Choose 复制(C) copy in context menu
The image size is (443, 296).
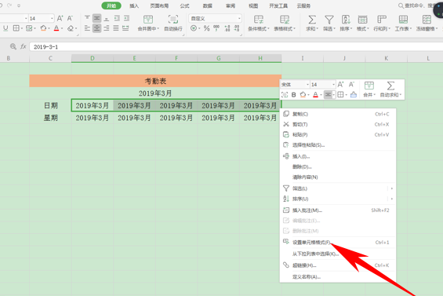click(338, 114)
